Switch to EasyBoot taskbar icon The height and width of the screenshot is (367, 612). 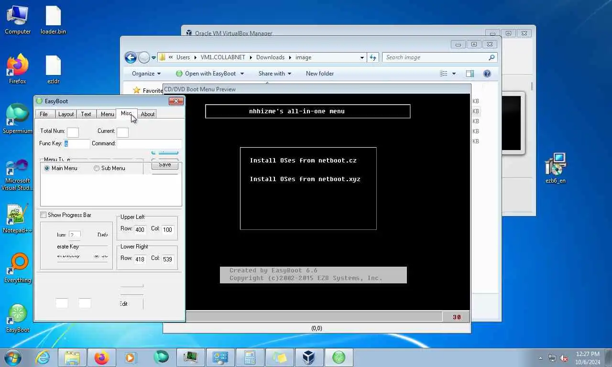tap(339, 357)
